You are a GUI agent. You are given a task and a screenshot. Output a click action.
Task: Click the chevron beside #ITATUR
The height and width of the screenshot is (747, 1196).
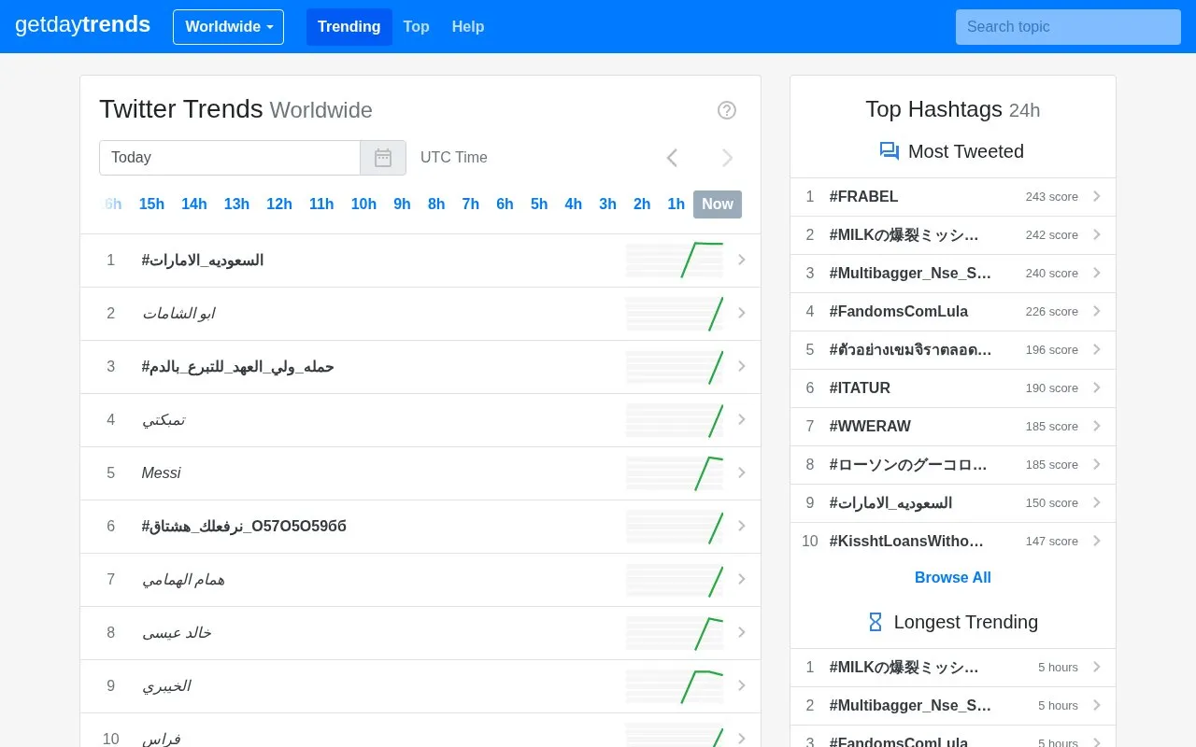[1097, 388]
